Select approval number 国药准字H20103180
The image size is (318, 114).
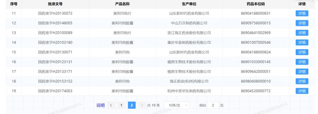click(x=55, y=43)
